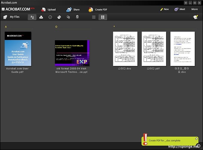Select the 스터디.doc thumbnail
The height and width of the screenshot is (150, 203).
pos(125,49)
